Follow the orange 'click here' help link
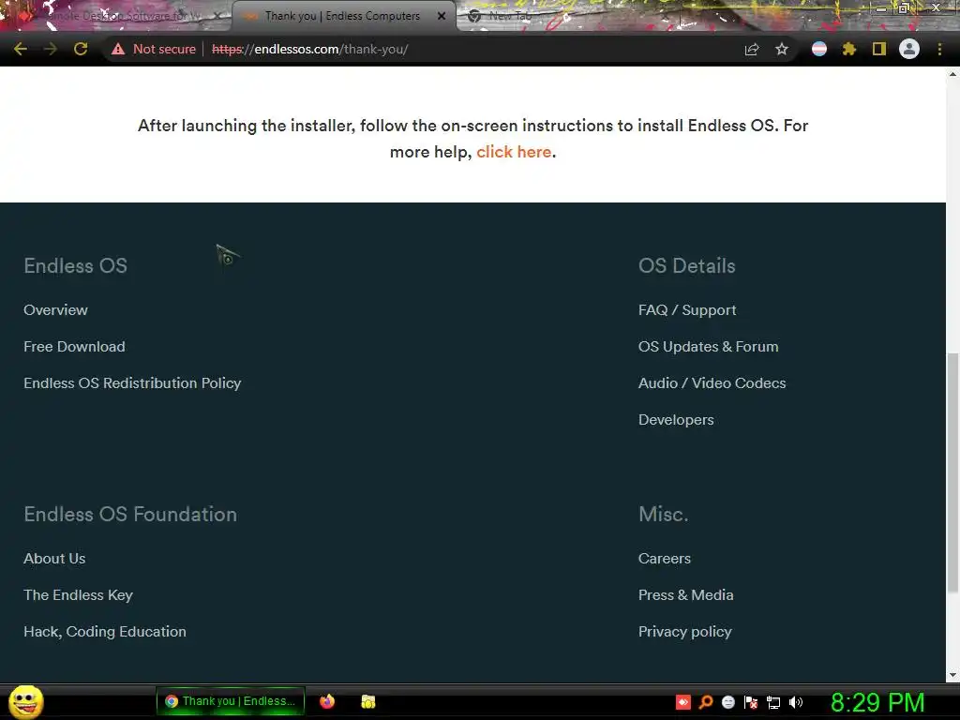This screenshot has height=720, width=960. point(514,152)
